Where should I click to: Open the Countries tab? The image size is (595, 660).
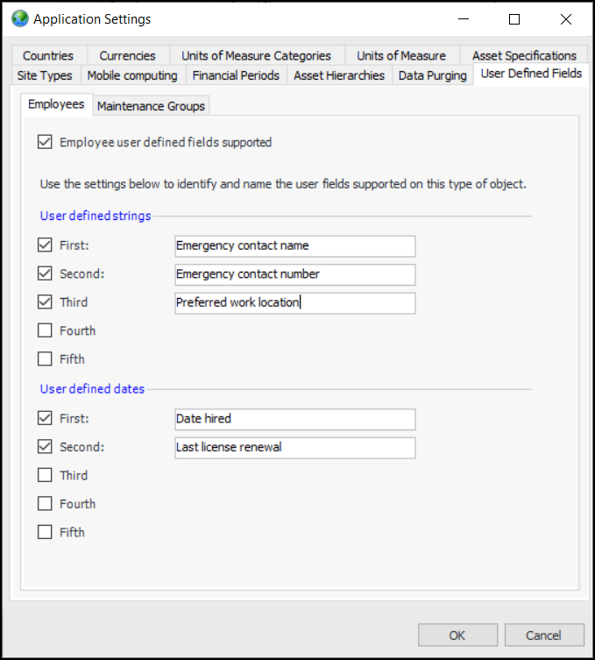point(48,55)
